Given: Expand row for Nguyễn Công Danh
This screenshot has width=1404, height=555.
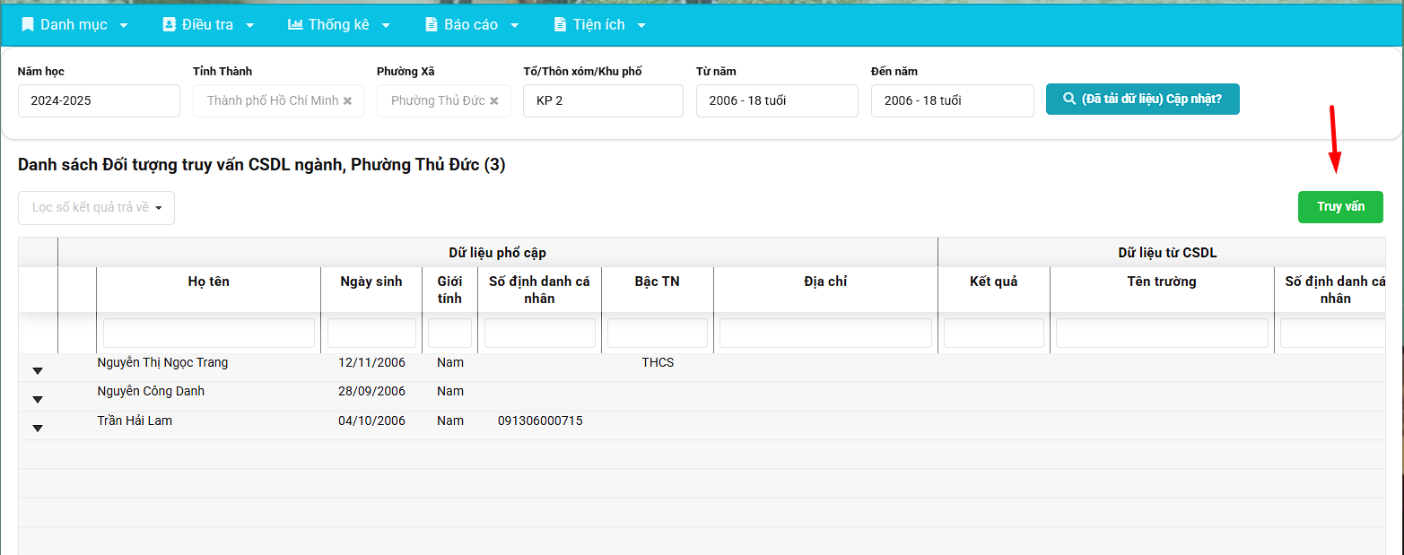Looking at the screenshot, I should [38, 399].
